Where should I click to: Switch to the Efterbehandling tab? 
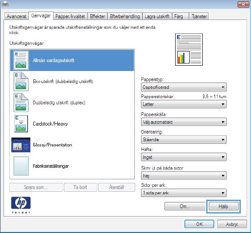click(125, 16)
